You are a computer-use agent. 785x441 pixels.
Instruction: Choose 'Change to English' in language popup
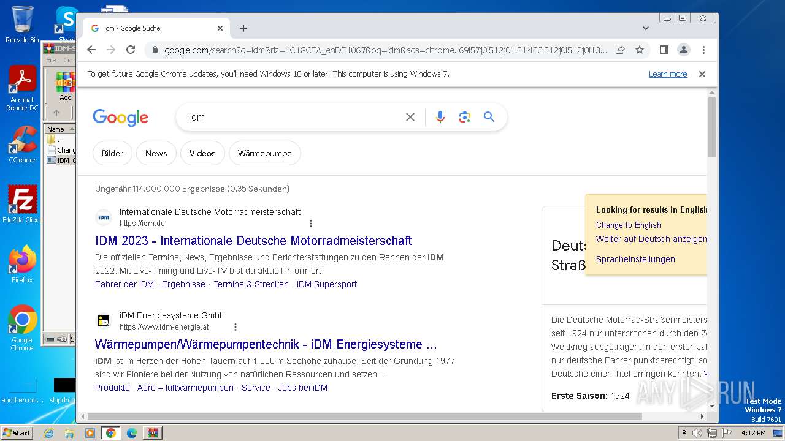coord(629,225)
